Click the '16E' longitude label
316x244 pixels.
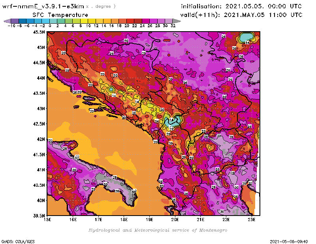[73, 220]
